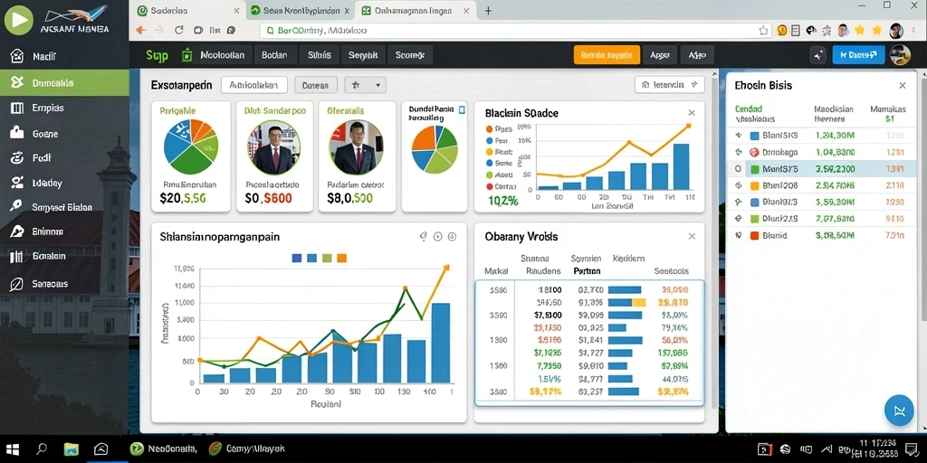
Task: Click the green shopping bag icon beside Stjp
Action: pyautogui.click(x=186, y=55)
